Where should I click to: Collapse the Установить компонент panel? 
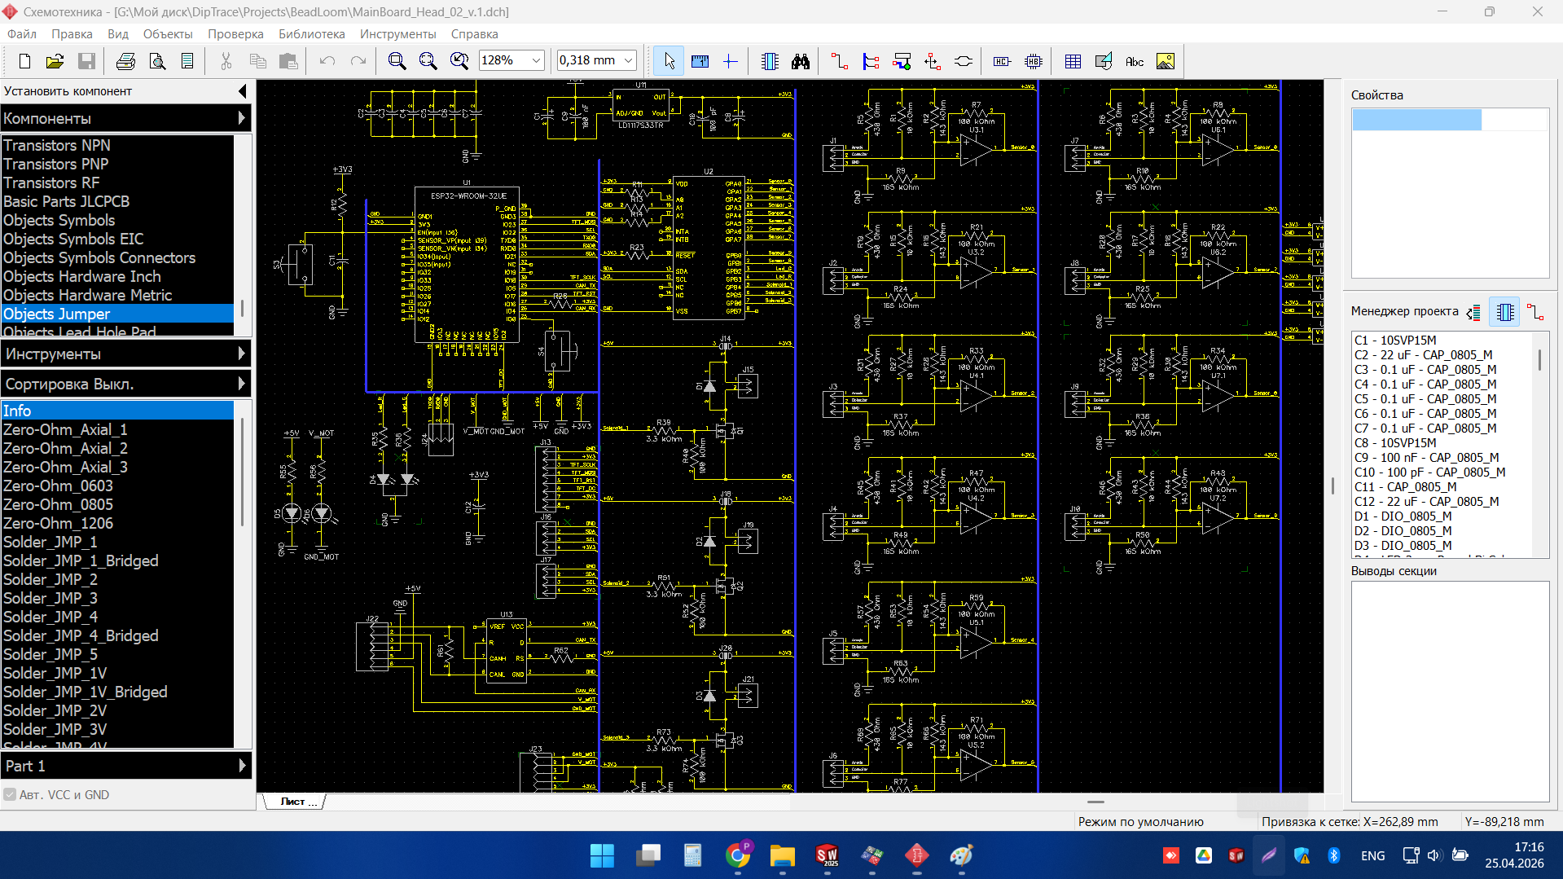coord(242,90)
